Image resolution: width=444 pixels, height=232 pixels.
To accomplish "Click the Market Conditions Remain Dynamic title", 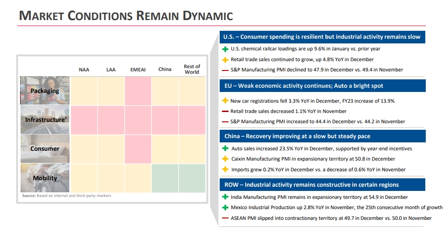I will coord(126,15).
